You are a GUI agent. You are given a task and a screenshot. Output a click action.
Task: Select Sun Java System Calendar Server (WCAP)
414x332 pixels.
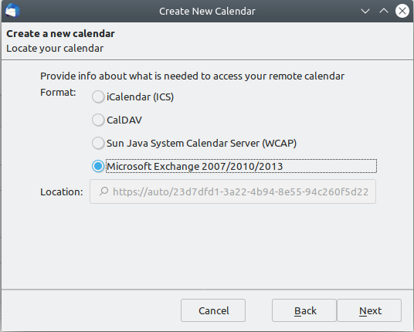click(x=98, y=144)
